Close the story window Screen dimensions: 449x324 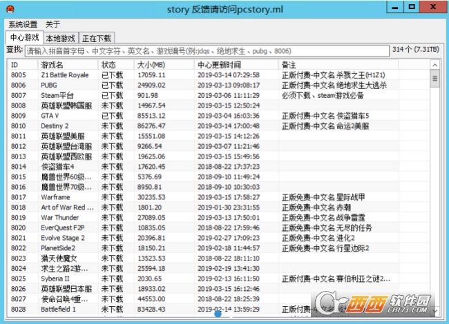[433, 7]
